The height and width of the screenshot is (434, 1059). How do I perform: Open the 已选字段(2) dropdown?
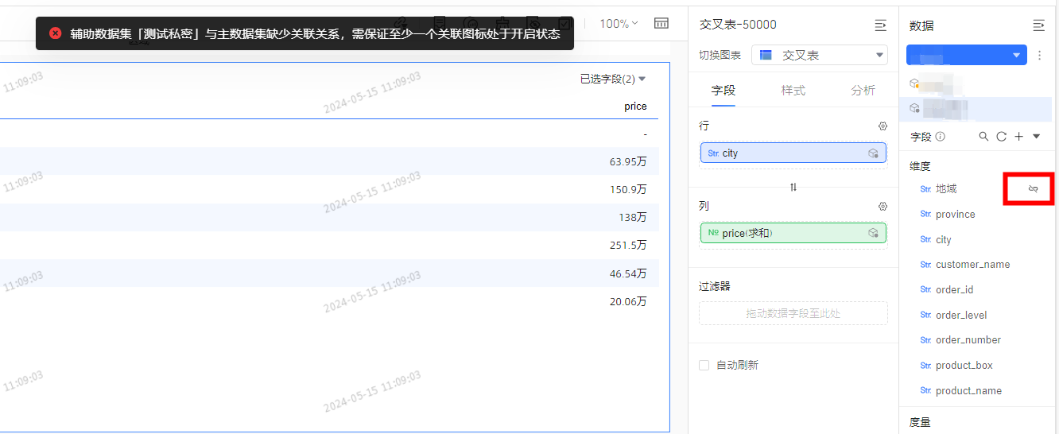click(613, 79)
